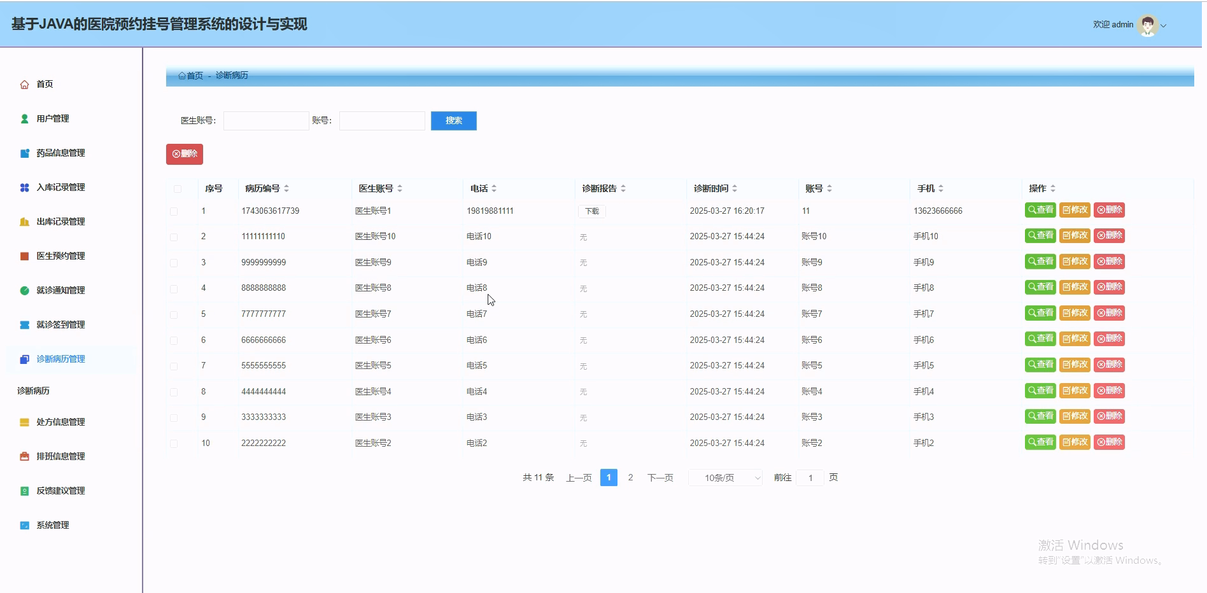Check the row with 病历编号 8888888888
The image size is (1207, 593).
pyautogui.click(x=174, y=289)
